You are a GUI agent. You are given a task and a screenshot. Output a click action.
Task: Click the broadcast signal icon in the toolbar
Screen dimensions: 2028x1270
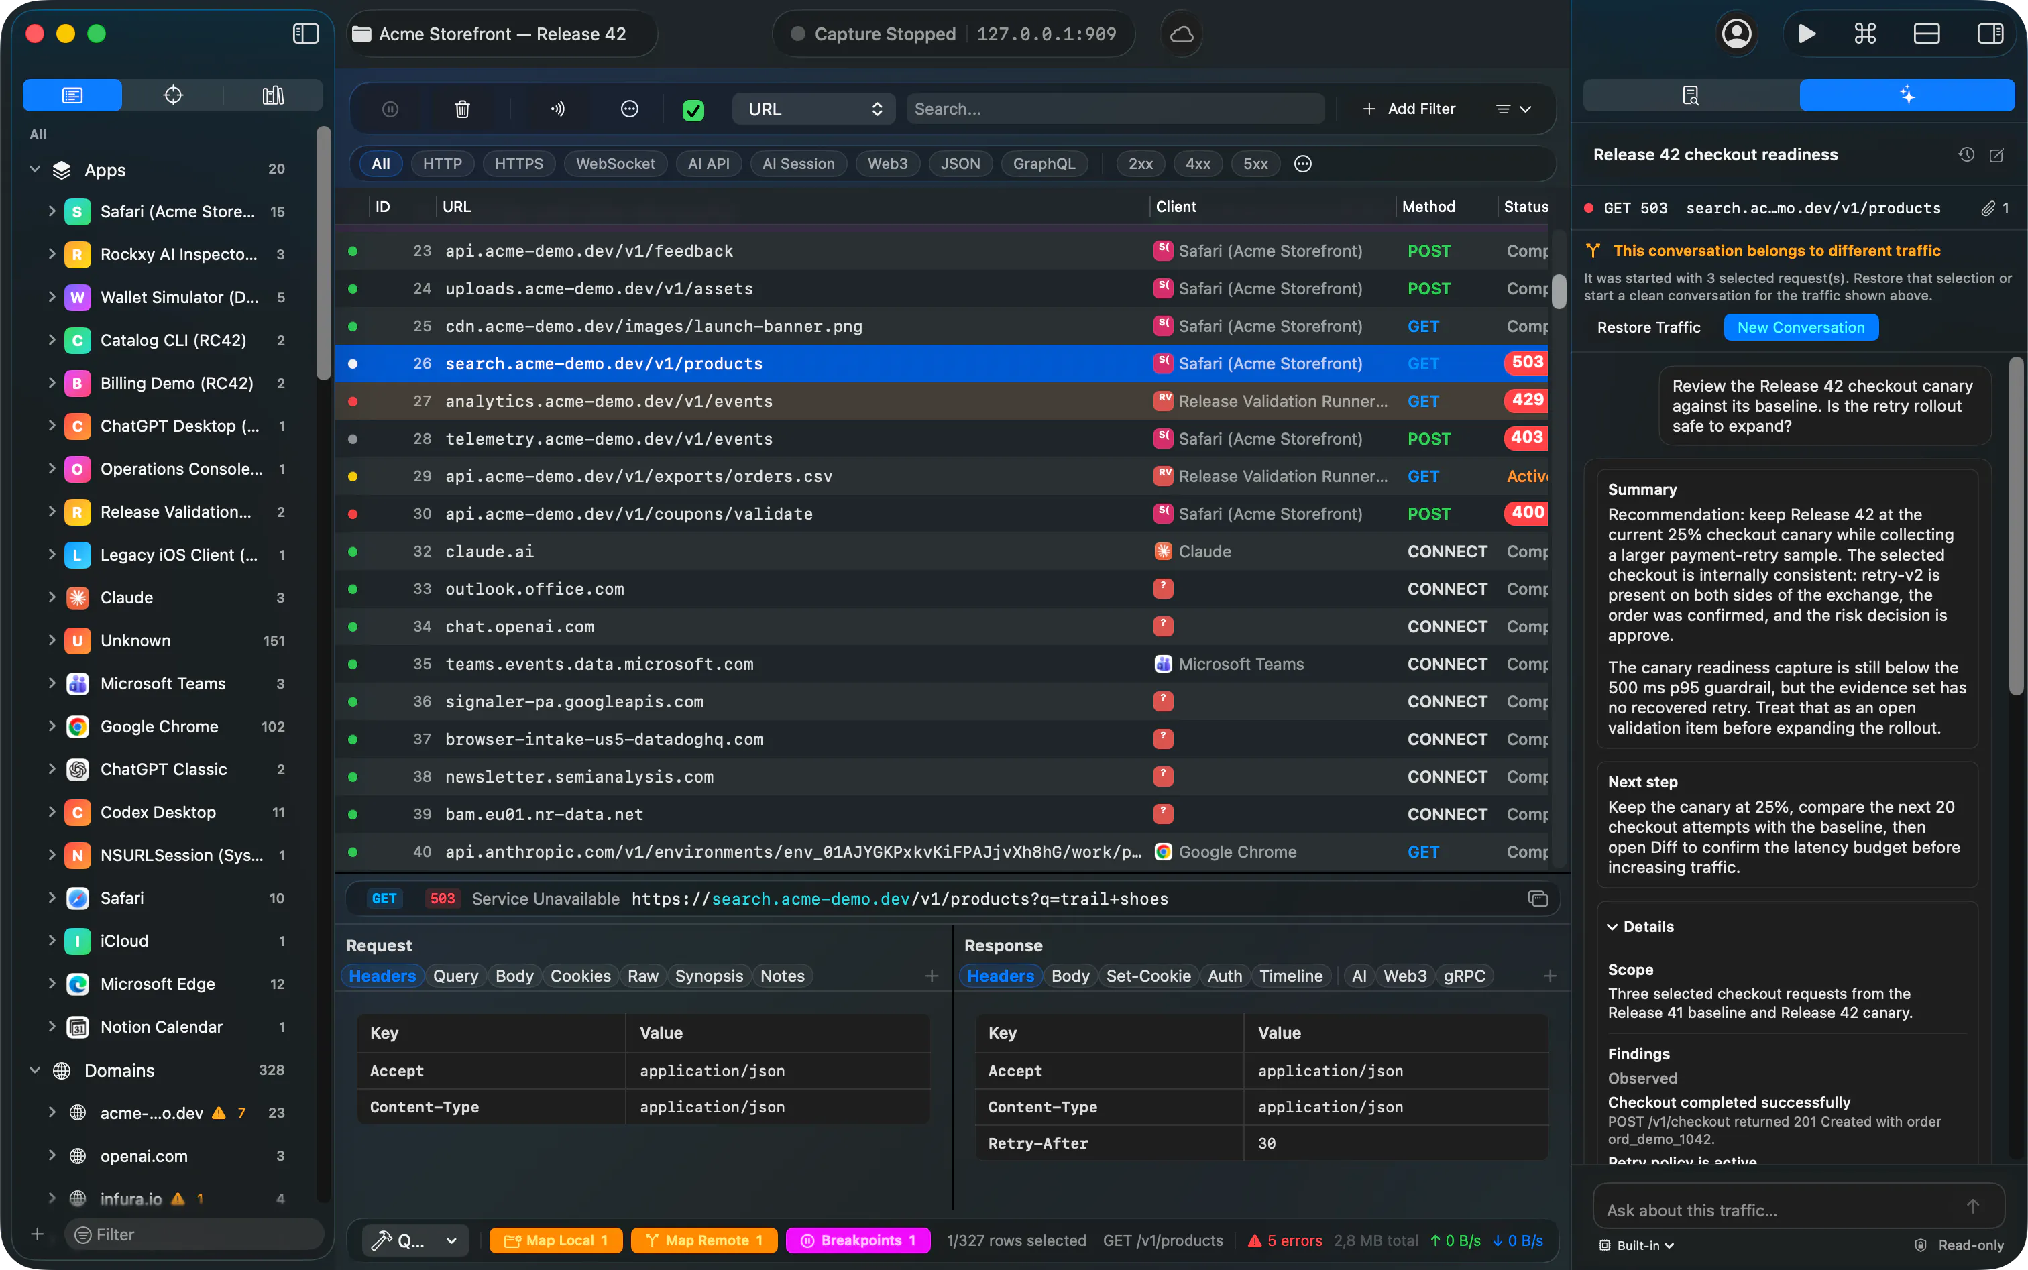pyautogui.click(x=557, y=109)
